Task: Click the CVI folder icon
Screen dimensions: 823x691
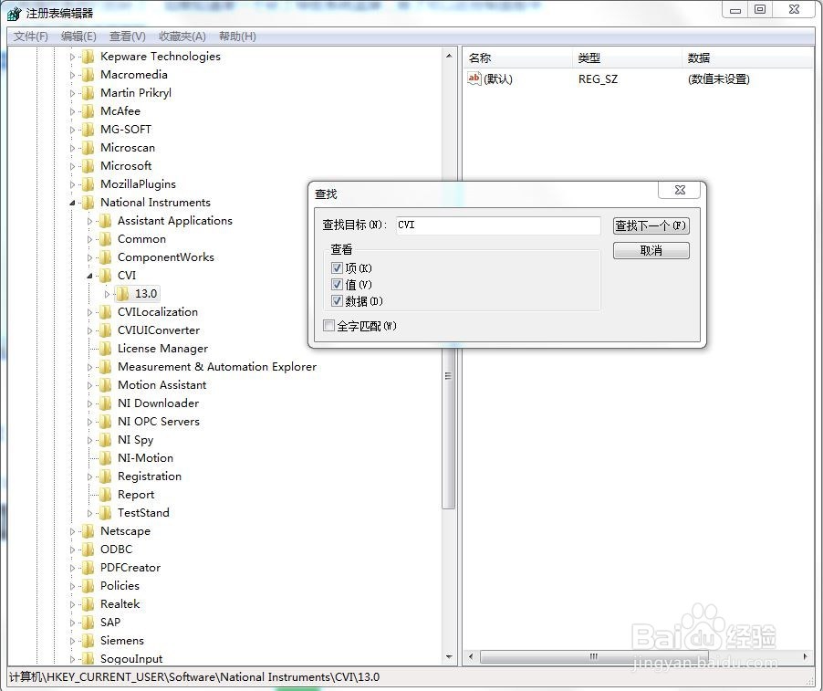Action: click(106, 276)
